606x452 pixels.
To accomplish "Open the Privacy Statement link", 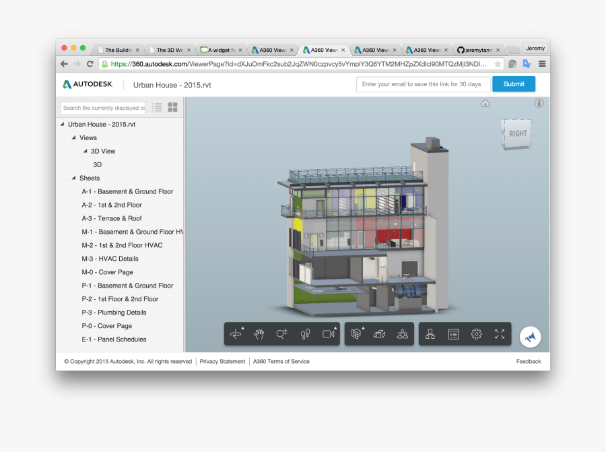I will (222, 361).
